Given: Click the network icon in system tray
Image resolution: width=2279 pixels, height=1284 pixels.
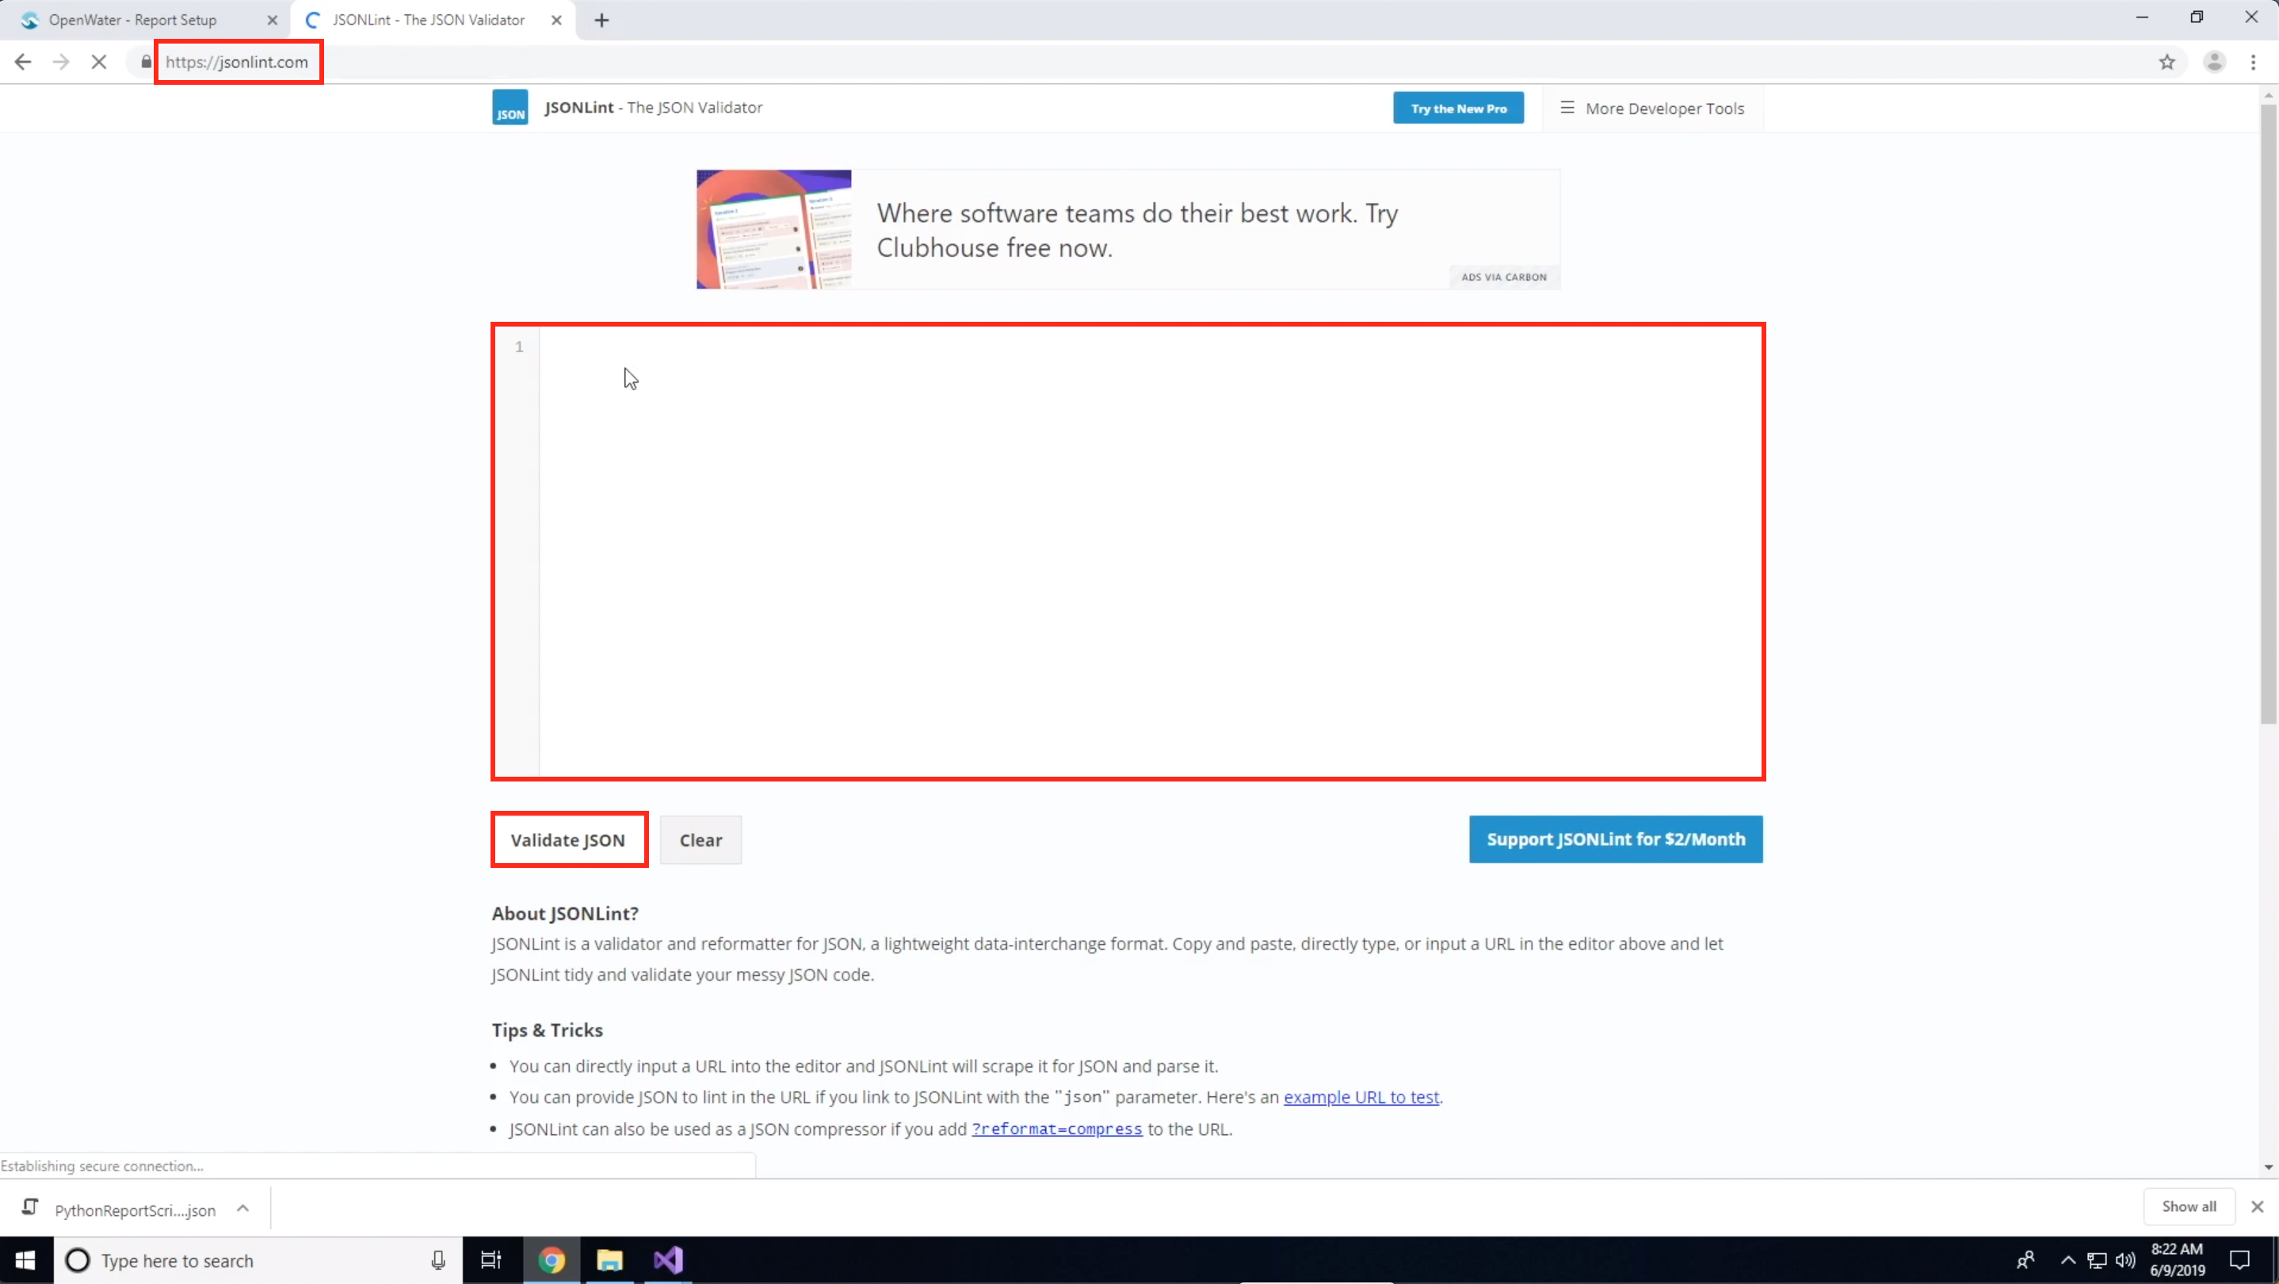Looking at the screenshot, I should coord(2096,1260).
